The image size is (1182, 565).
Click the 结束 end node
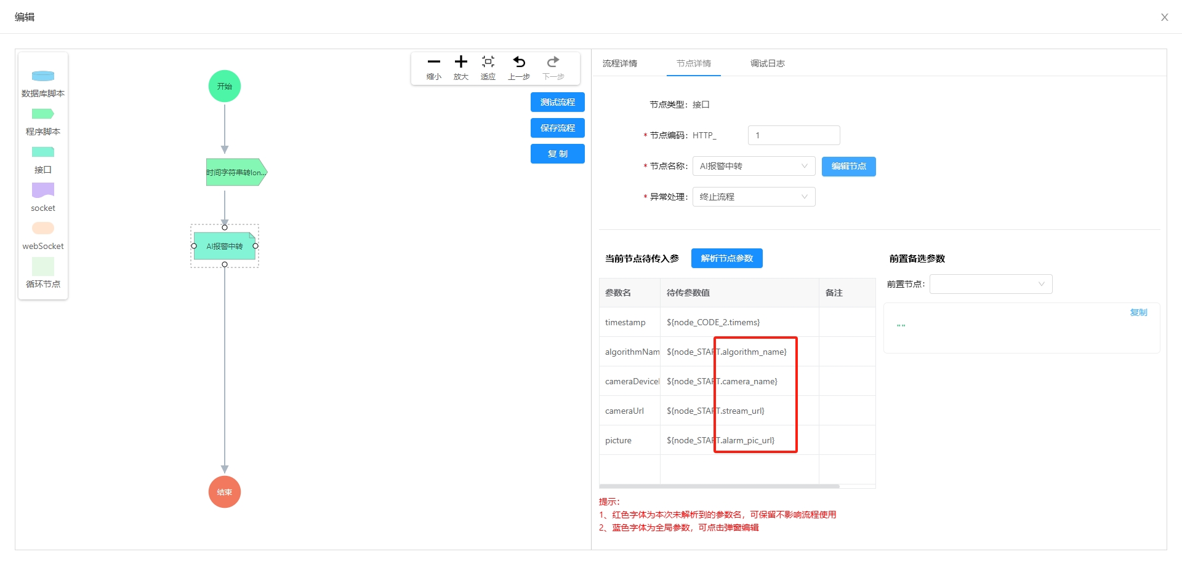[225, 492]
